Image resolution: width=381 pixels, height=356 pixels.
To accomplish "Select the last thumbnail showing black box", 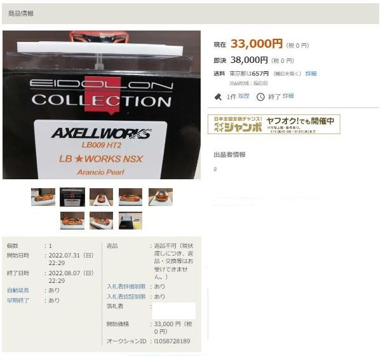I will (x=130, y=221).
